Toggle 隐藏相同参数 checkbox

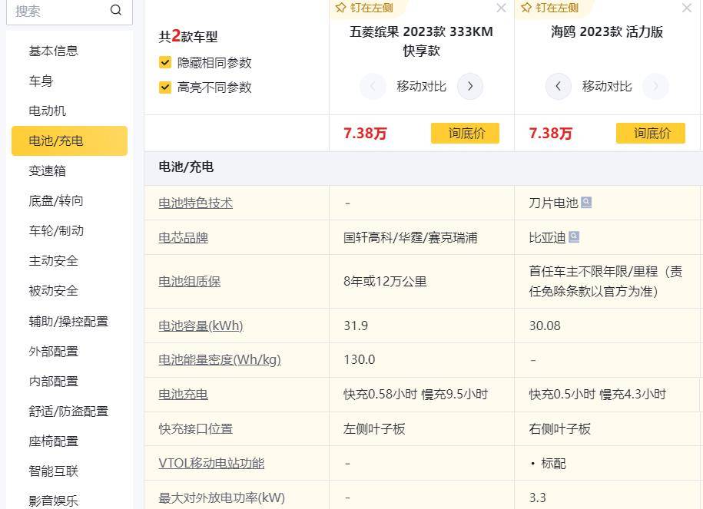(165, 62)
